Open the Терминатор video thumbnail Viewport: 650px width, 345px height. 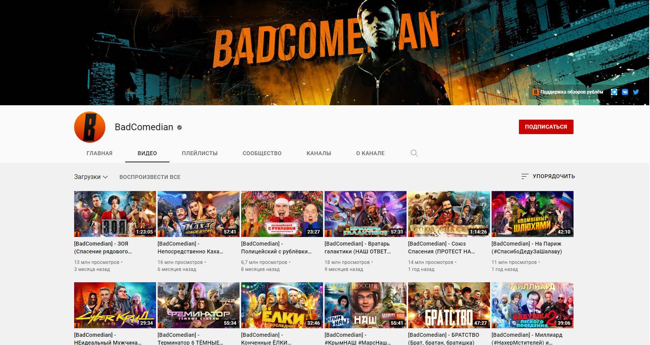coord(199,305)
